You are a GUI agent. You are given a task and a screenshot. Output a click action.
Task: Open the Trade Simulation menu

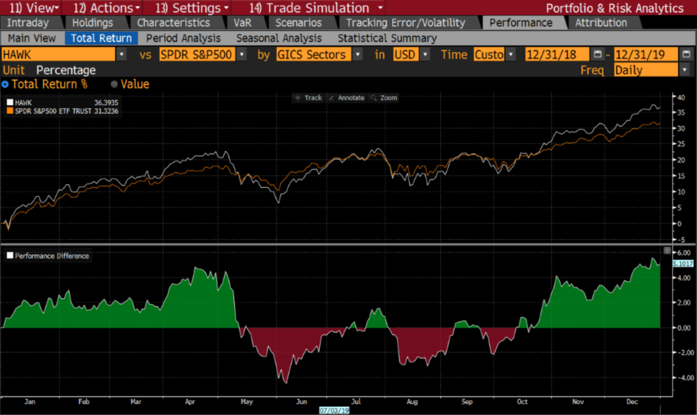coord(315,8)
